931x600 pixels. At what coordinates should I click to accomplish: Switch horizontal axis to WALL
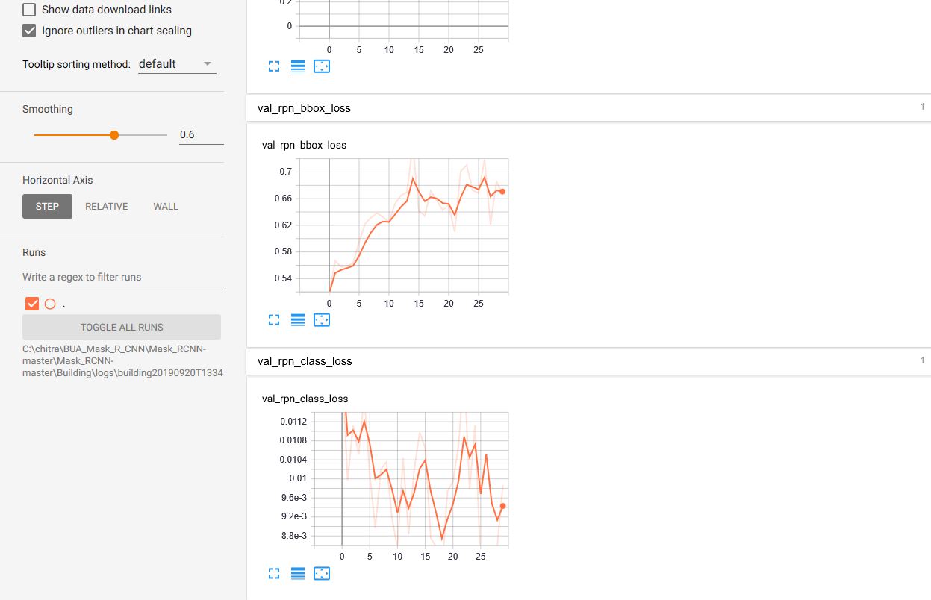[x=166, y=207]
